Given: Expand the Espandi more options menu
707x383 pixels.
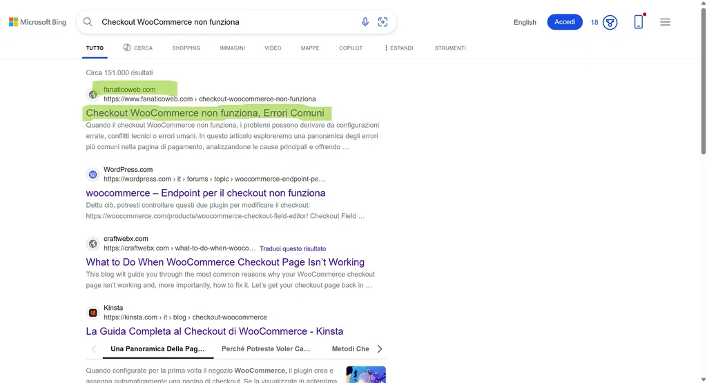Looking at the screenshot, I should click(398, 48).
